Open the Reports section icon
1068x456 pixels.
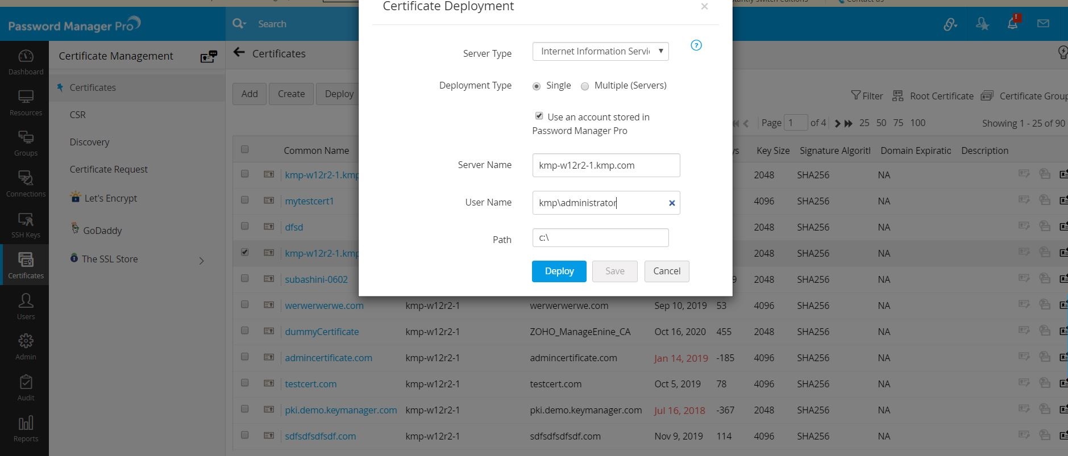[x=26, y=429]
